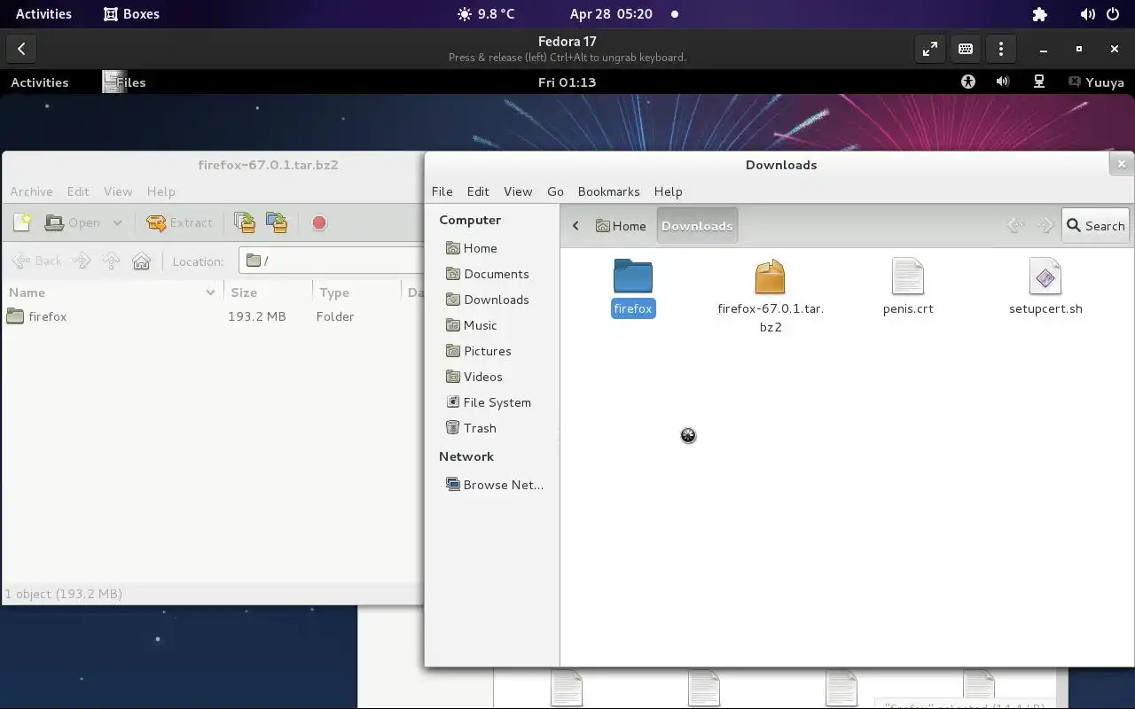Image resolution: width=1135 pixels, height=709 pixels.
Task: Open the Edit menu in Downloads window
Action: [478, 191]
